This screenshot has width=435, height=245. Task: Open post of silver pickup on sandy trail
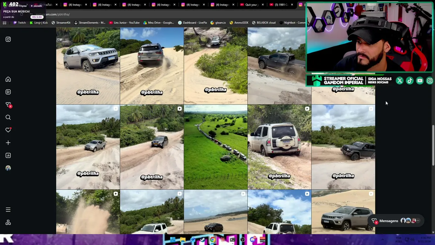click(x=88, y=147)
